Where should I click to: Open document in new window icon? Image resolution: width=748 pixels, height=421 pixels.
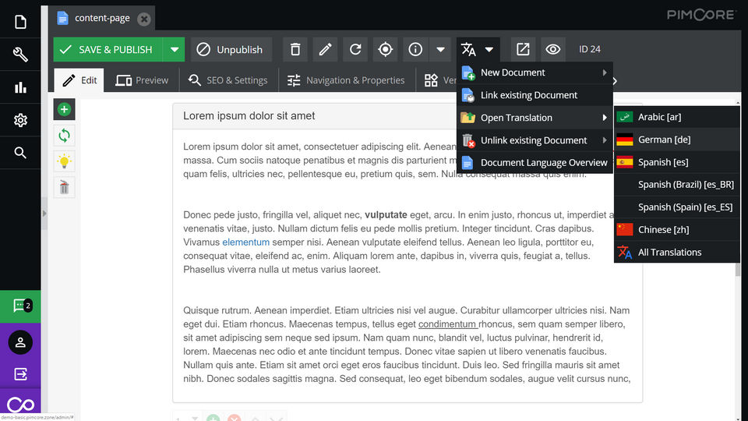[523, 49]
